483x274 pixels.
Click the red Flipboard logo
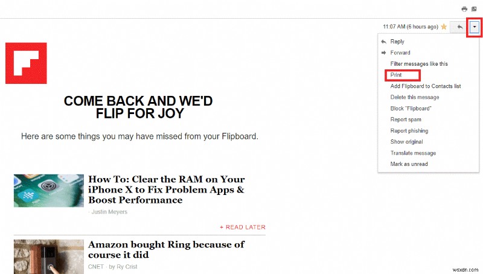pos(26,63)
